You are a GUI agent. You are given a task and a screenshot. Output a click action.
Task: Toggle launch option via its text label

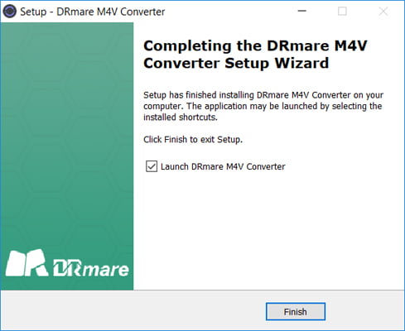coord(223,166)
